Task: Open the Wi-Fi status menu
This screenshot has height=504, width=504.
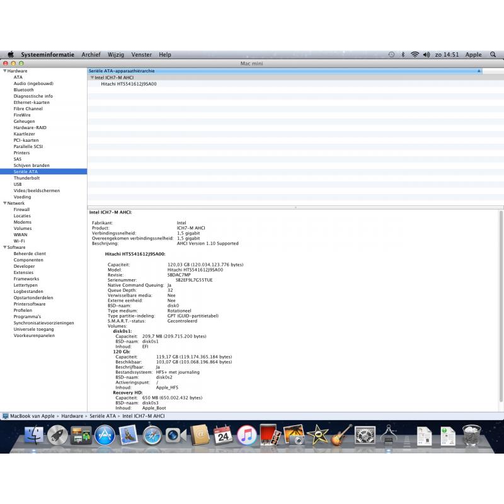Action: tap(415, 55)
